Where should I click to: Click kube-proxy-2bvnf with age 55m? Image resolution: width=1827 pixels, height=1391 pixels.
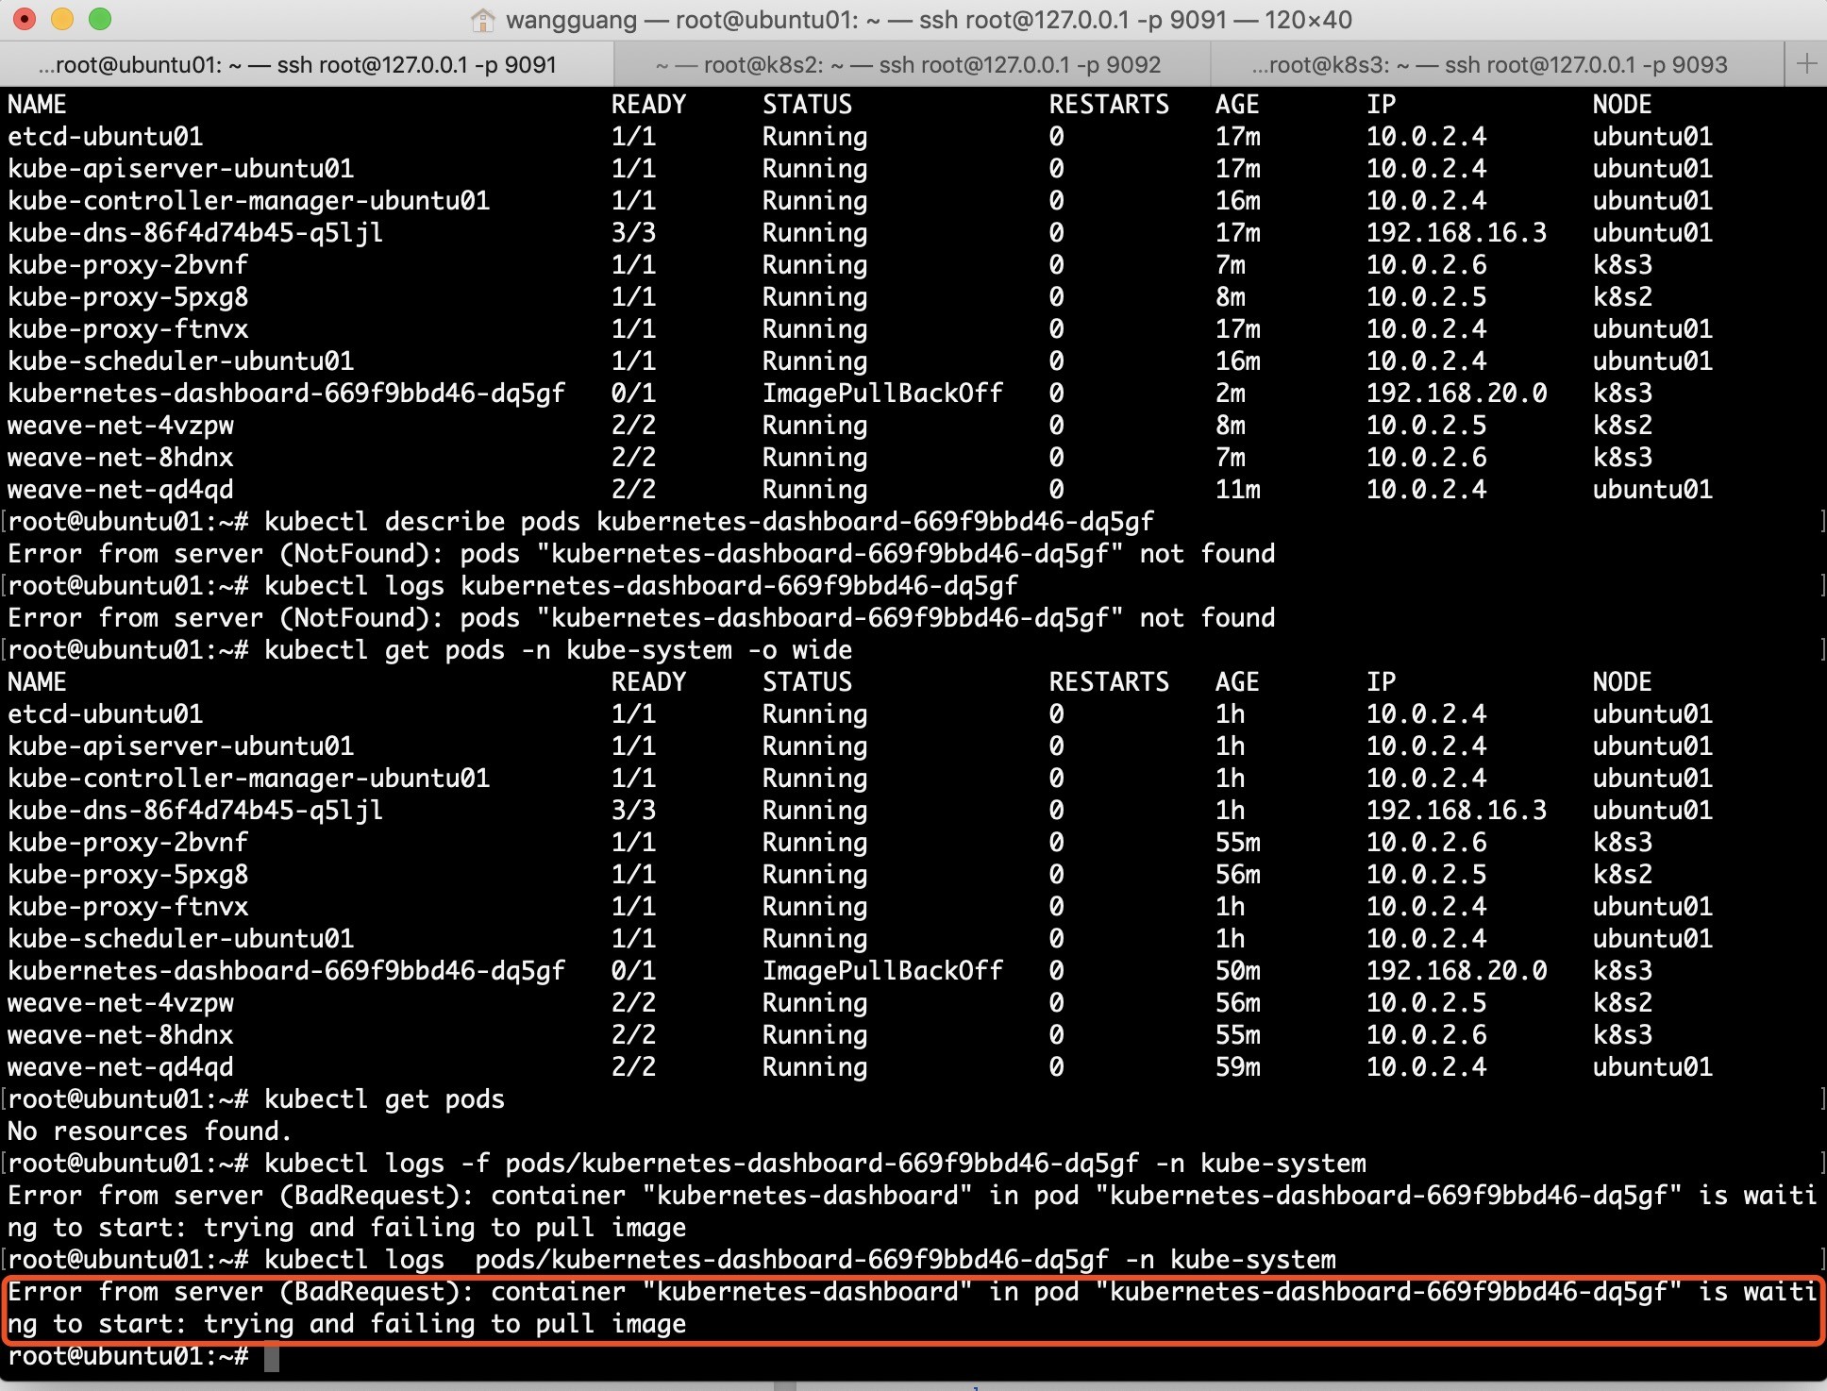127,843
